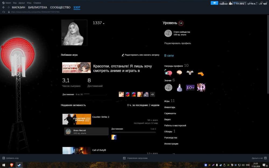Launch Brave browser from the taskbar
The image size is (269, 168).
[x=12, y=165]
